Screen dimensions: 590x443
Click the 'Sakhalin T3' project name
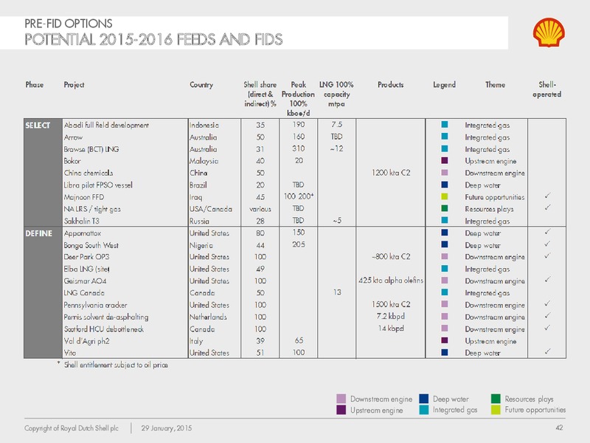click(82, 221)
